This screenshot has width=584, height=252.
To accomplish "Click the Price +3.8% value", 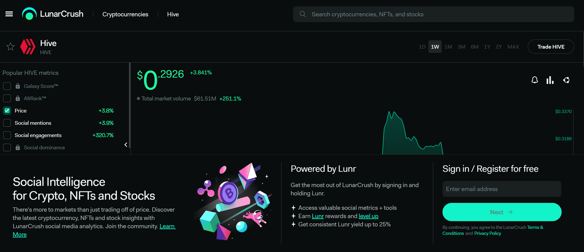I will click(106, 111).
